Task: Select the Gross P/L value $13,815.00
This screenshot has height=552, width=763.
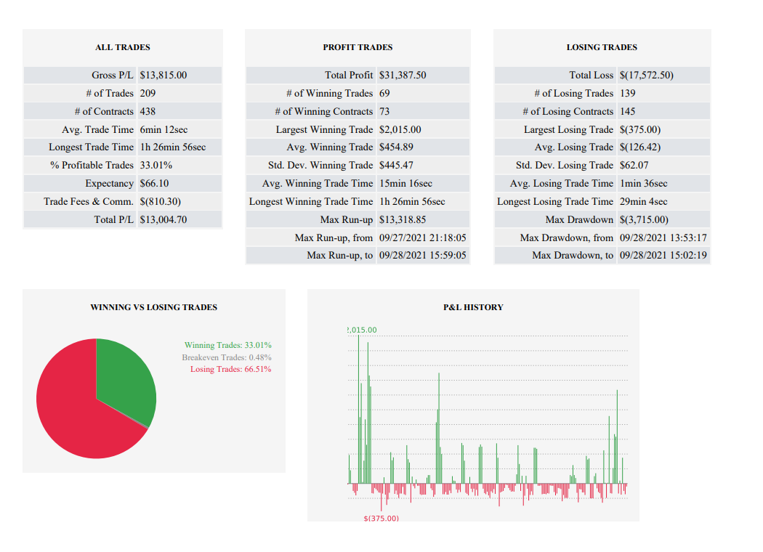Action: pyautogui.click(x=163, y=75)
